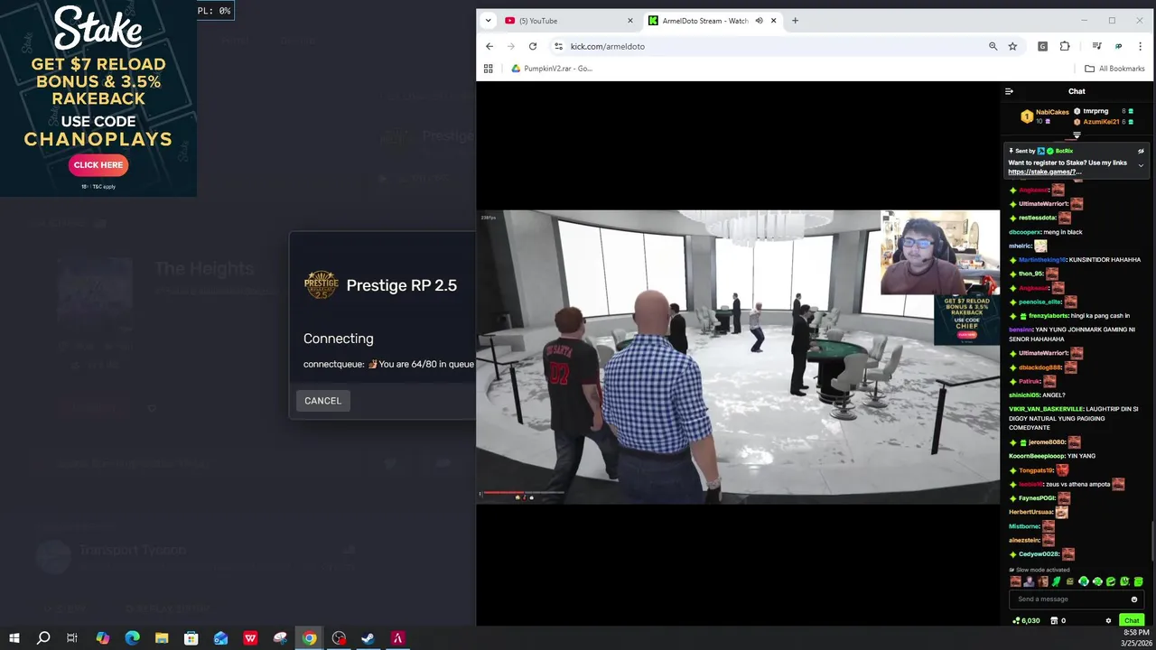
Task: Open the bookmarks apps grid icon
Action: pyautogui.click(x=489, y=69)
